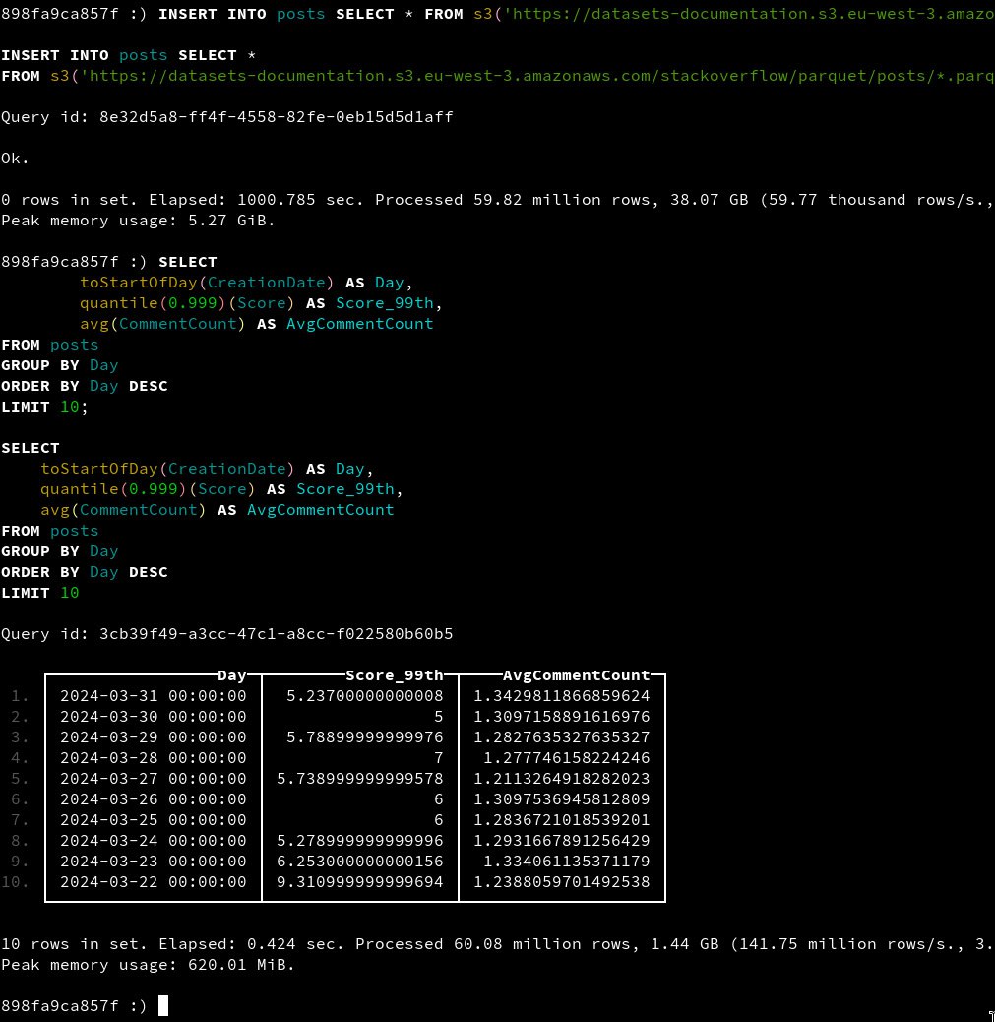Click the Day column header in results
995x1022 pixels.
tap(231, 675)
